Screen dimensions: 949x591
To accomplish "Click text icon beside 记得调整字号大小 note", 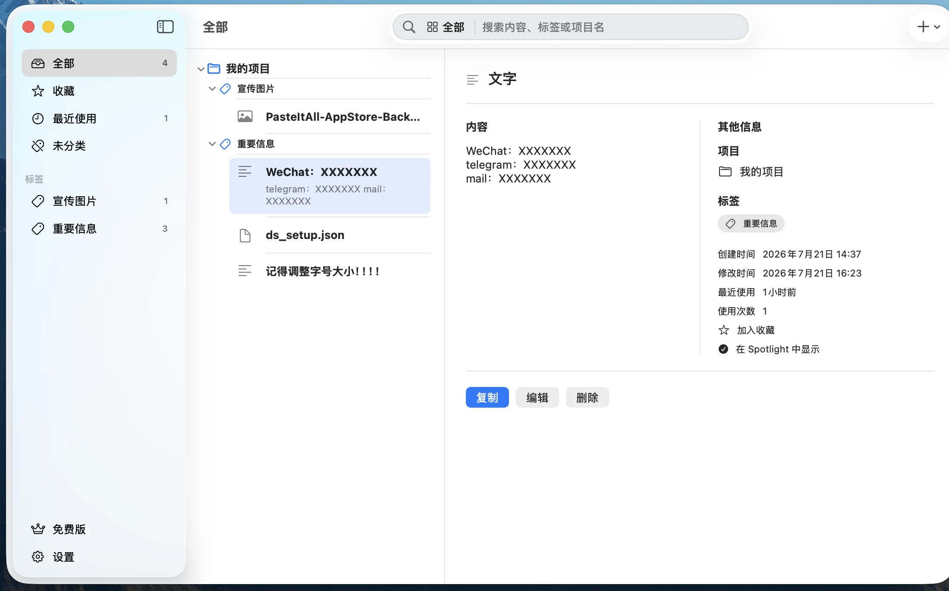I will 245,271.
